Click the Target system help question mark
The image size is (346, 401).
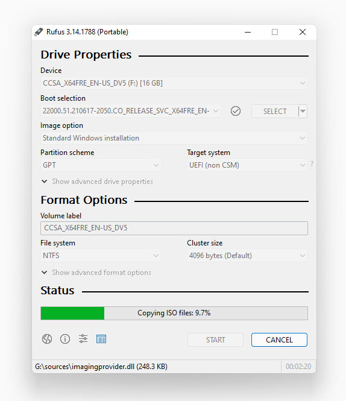pyautogui.click(x=312, y=164)
